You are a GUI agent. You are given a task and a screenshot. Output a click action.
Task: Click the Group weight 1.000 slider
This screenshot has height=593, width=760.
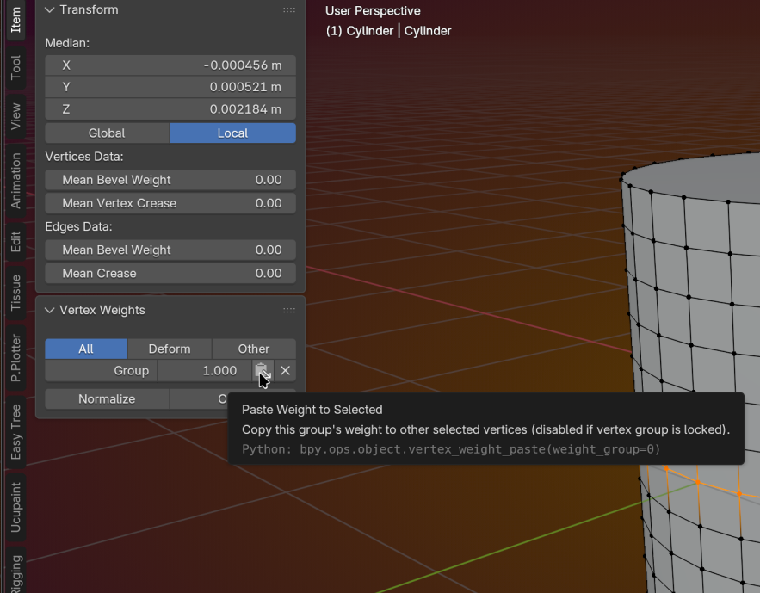204,370
